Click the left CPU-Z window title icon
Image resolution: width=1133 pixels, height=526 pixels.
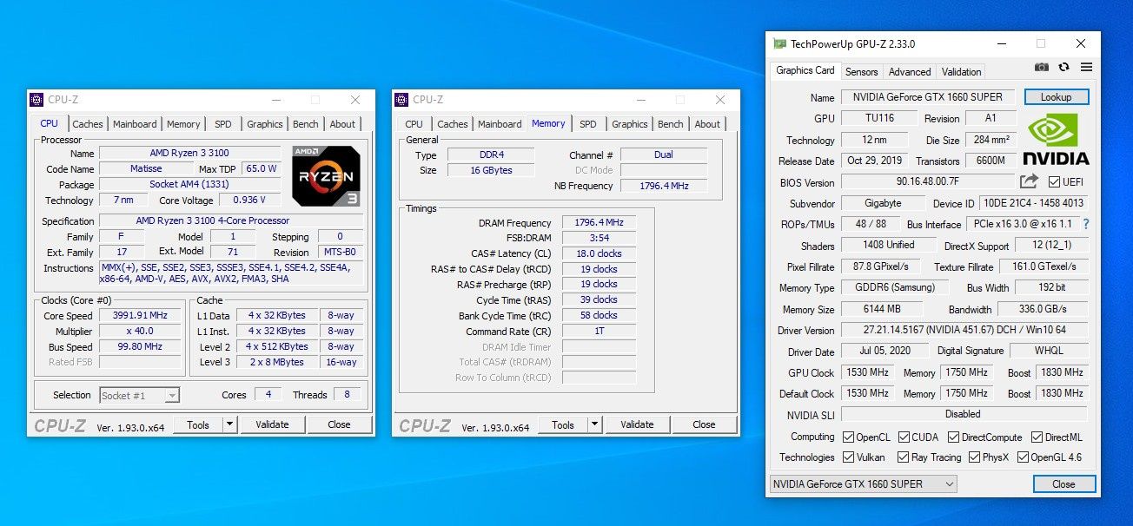tap(36, 100)
